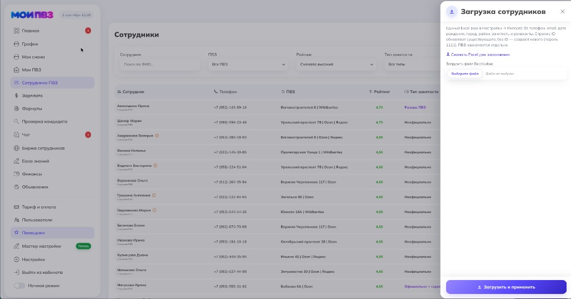Click employee name Шалер Мария
571x299 pixels.
129,120
